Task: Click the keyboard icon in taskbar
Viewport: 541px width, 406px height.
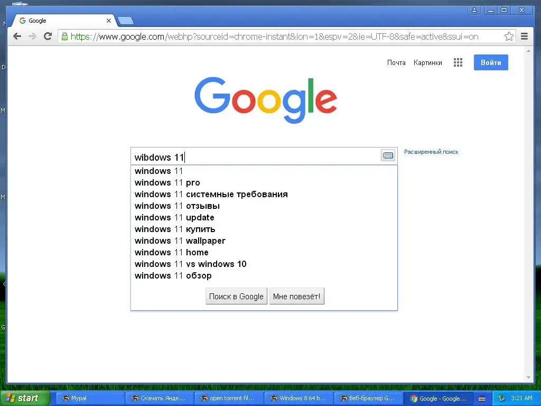Action: click(x=482, y=399)
